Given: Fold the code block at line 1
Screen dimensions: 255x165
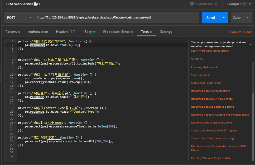Looking at the screenshot, I should point(15,42).
